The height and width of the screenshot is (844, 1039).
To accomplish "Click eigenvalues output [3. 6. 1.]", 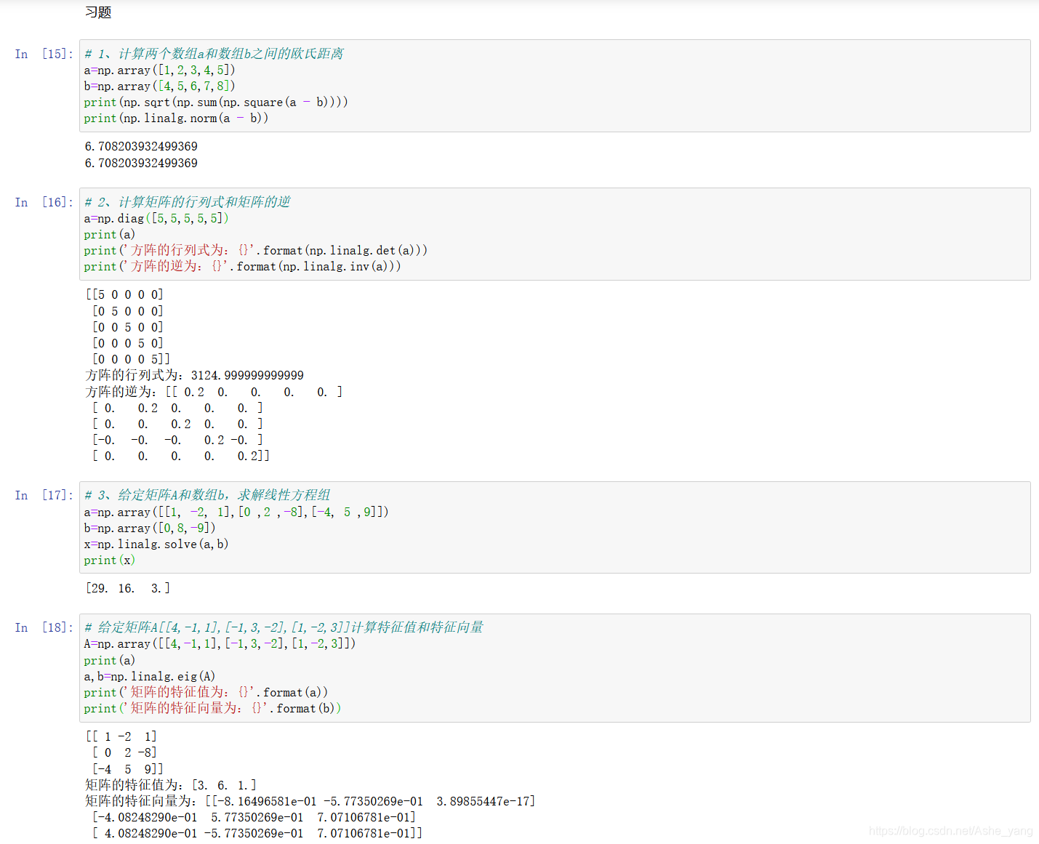I will (171, 786).
